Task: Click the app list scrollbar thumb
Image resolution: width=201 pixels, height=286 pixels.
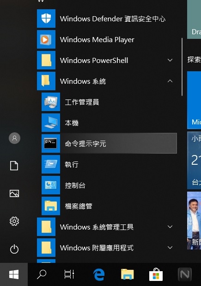Action: pos(182,67)
